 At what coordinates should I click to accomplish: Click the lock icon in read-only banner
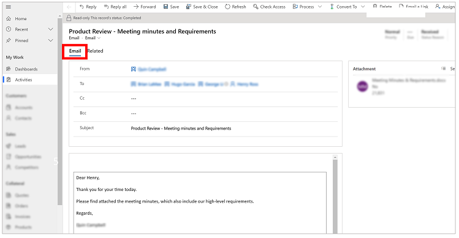69,18
